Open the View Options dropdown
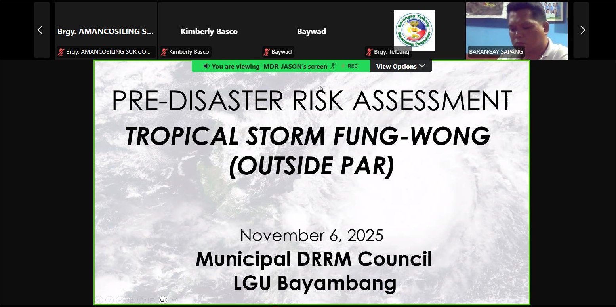 (400, 66)
